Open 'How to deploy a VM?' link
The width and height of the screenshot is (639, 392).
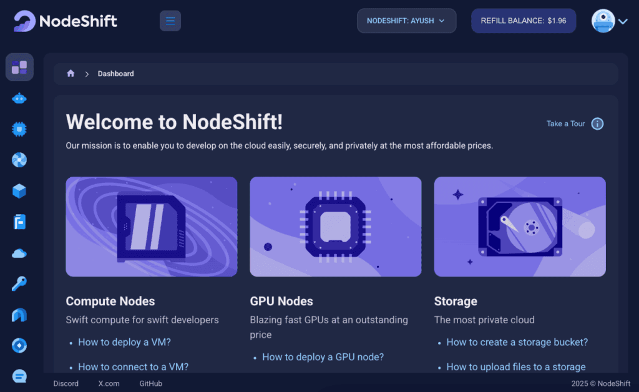(124, 342)
